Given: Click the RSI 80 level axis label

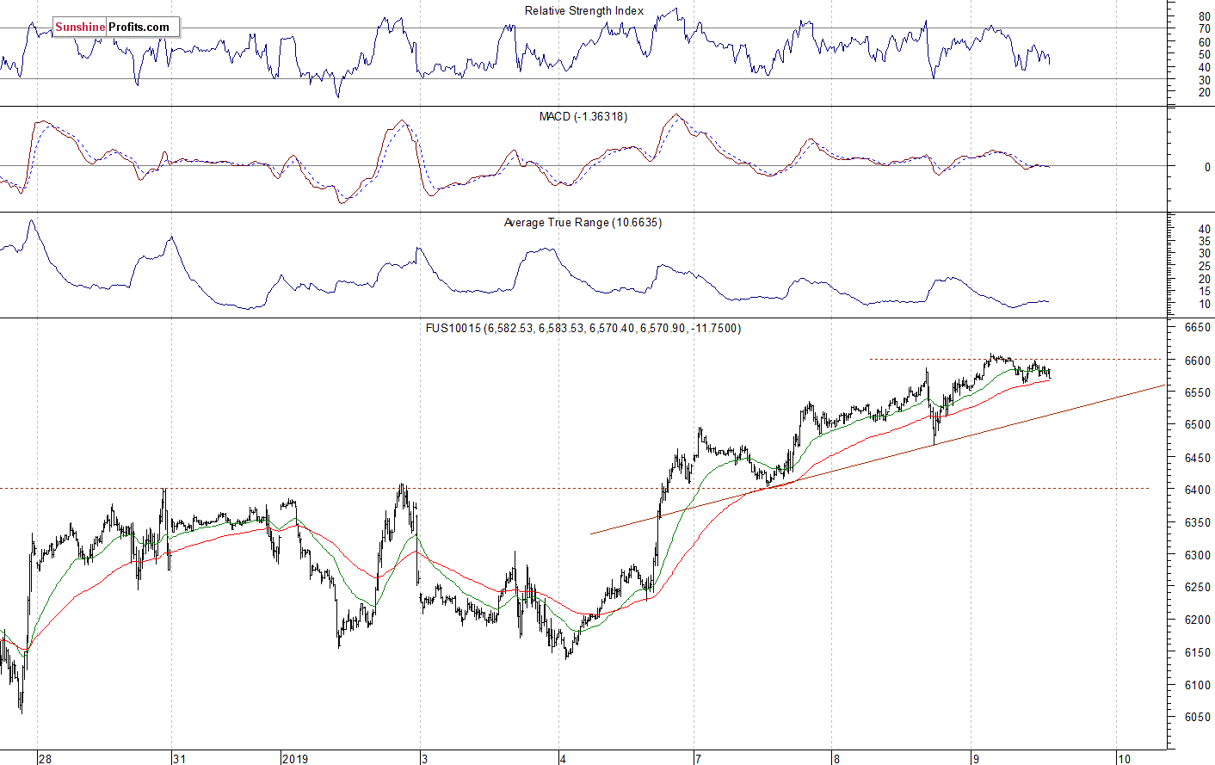Looking at the screenshot, I should [x=1205, y=16].
